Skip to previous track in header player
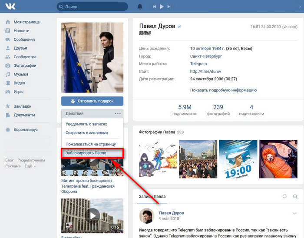This screenshot has width=304, height=238. (154, 7)
